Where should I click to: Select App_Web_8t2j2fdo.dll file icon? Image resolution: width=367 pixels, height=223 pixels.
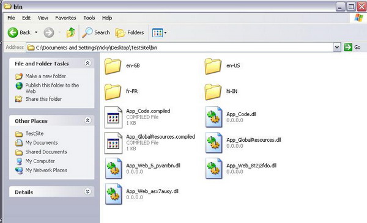pyautogui.click(x=213, y=169)
